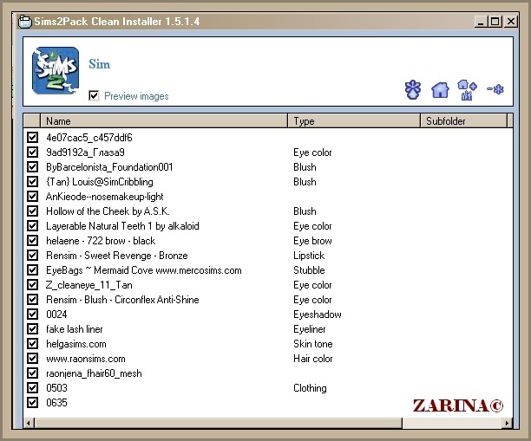Sort list by Subfolder column header
This screenshot has width=531, height=441.
click(x=463, y=120)
